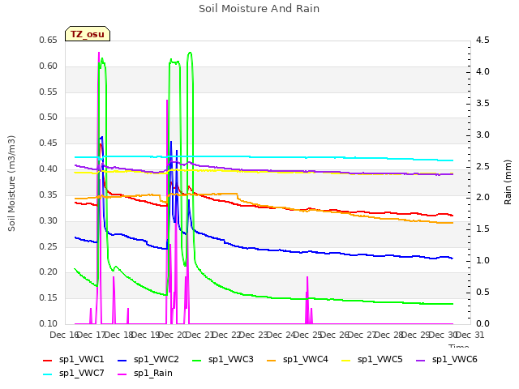Click the purple sp1_VWC6 legend swatch

pyautogui.click(x=421, y=360)
